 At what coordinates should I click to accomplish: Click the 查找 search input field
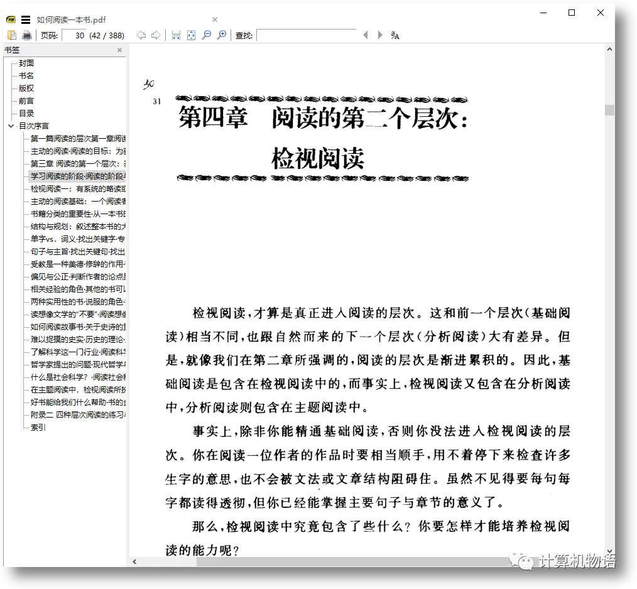click(x=307, y=35)
